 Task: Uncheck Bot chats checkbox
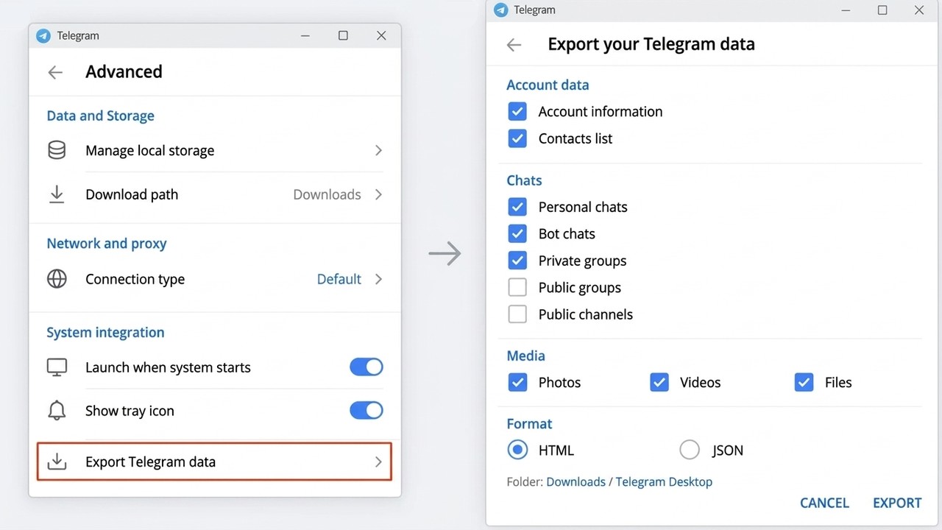tap(517, 233)
